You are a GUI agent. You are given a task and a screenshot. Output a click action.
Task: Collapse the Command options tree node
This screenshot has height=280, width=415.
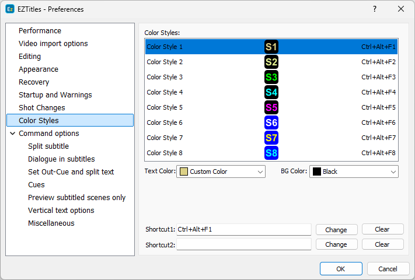13,134
